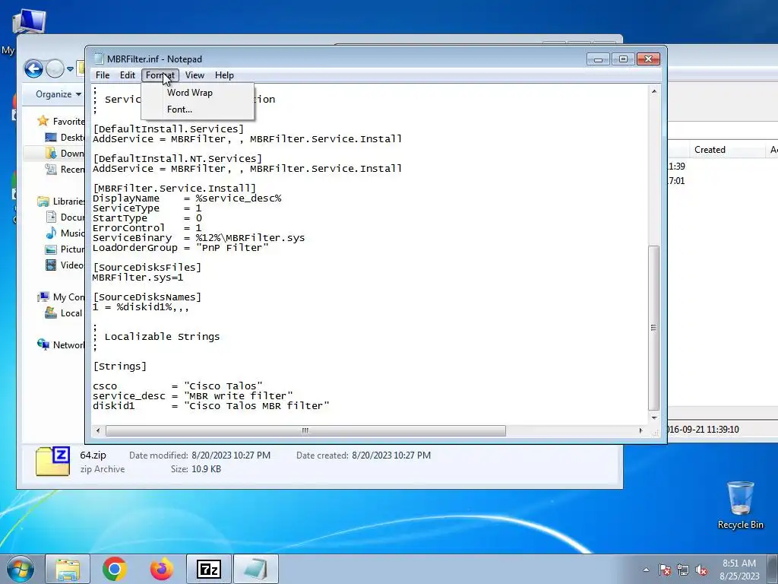Click the Explorer Back arrow button
The width and height of the screenshot is (778, 584).
pyautogui.click(x=33, y=68)
